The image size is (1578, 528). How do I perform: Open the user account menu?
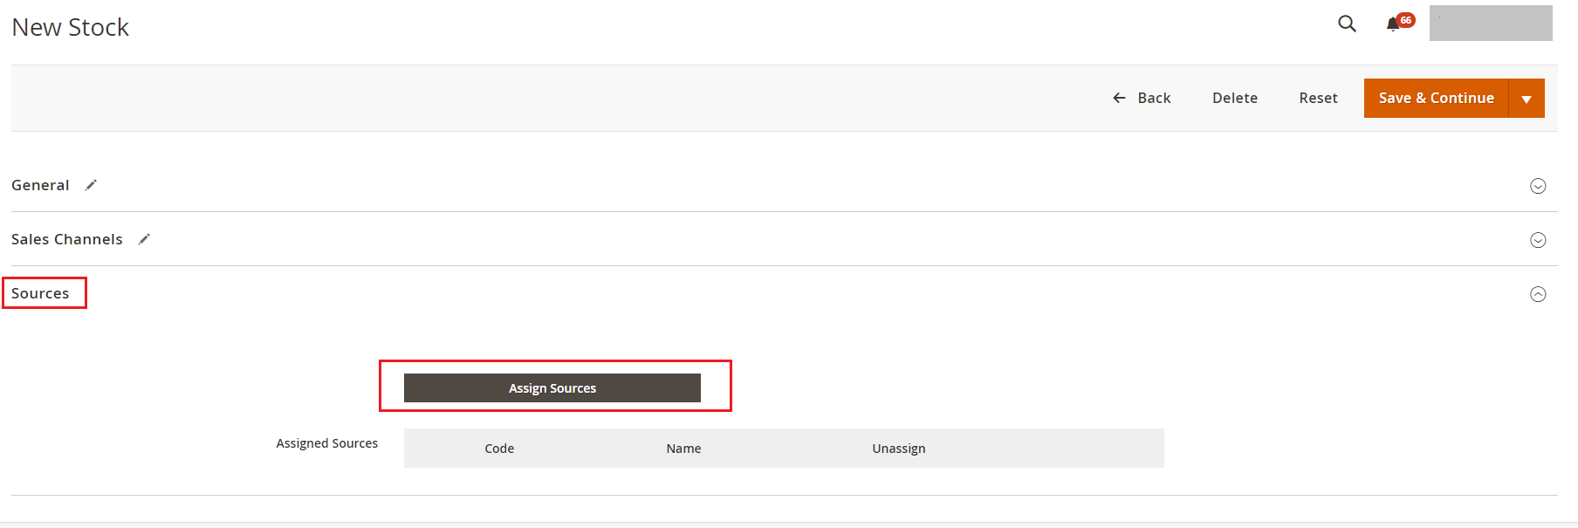(x=1490, y=24)
